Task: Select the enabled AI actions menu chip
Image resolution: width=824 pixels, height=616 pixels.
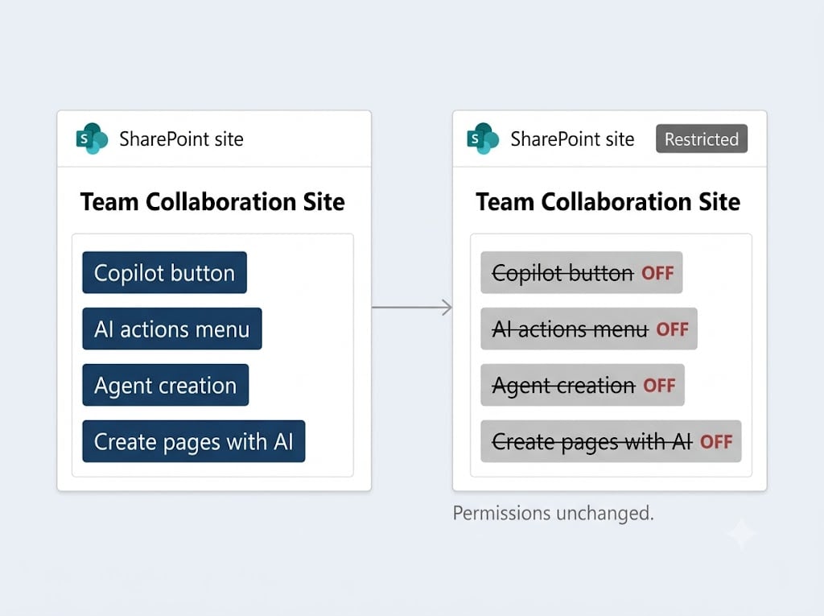Action: coord(172,329)
